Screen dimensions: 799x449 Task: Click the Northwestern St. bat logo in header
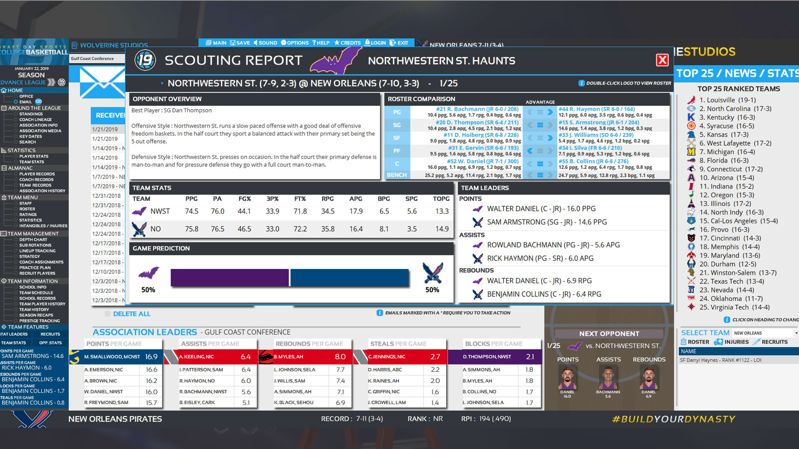[x=335, y=60]
